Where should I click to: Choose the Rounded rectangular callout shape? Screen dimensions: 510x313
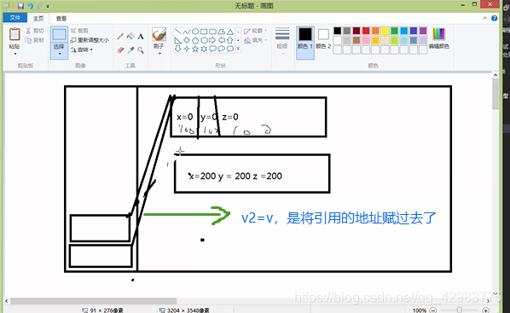coord(212,49)
